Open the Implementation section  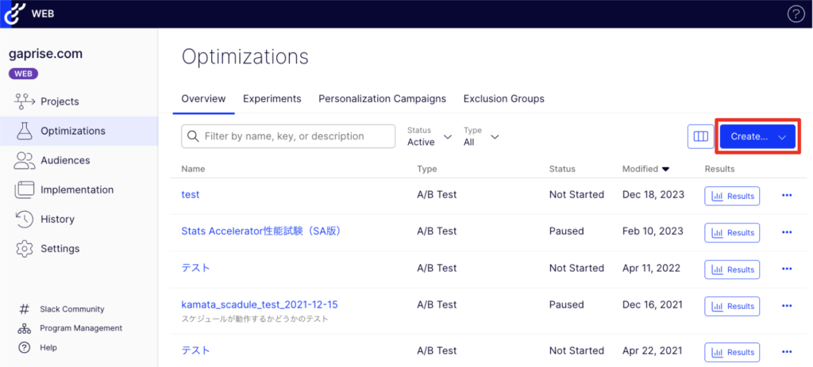[x=76, y=189]
